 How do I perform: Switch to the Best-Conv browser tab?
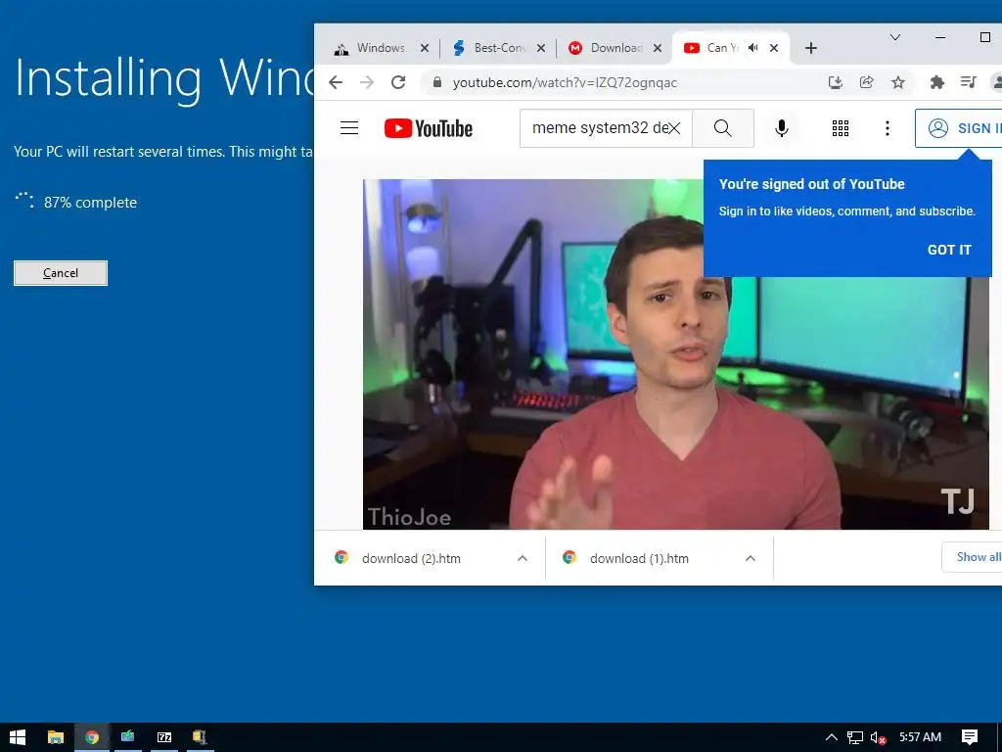(498, 48)
